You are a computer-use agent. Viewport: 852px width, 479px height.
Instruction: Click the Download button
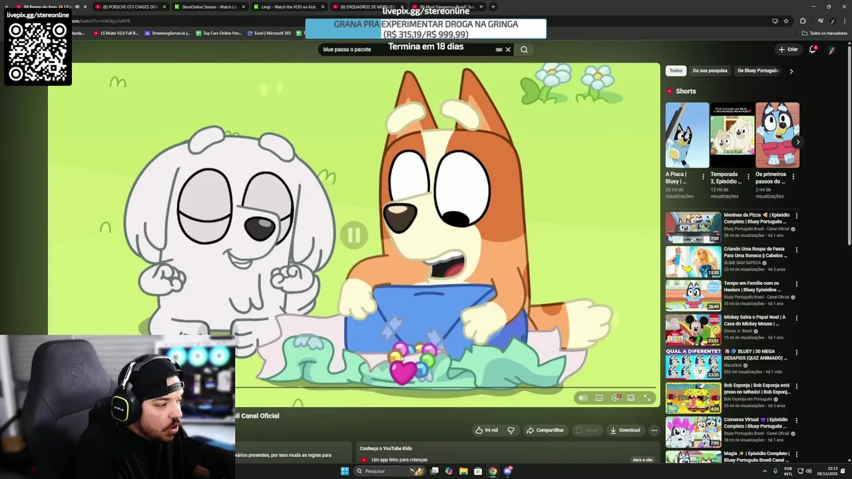click(625, 430)
